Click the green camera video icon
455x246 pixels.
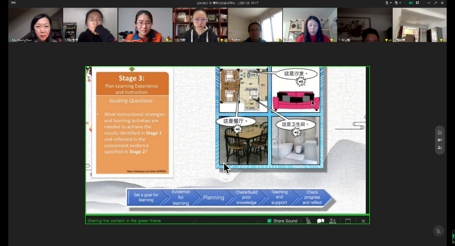pos(411,3)
